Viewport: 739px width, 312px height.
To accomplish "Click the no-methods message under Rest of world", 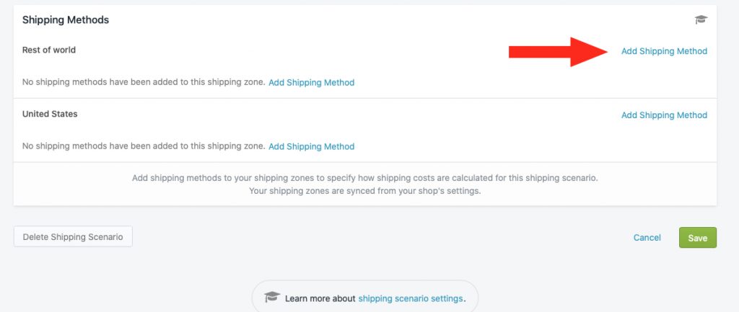I will click(x=144, y=82).
